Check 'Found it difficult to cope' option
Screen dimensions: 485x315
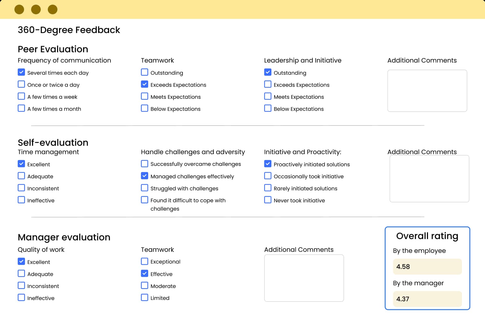tap(145, 200)
